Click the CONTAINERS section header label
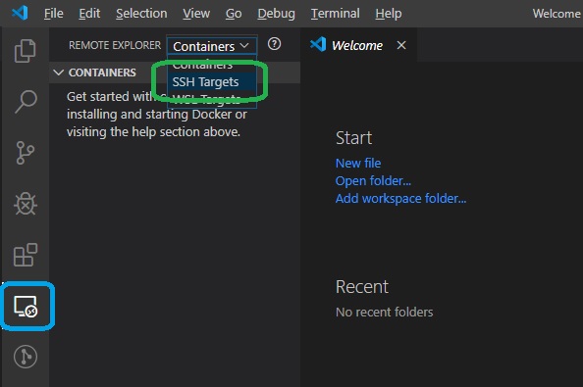This screenshot has height=387, width=583. coord(102,73)
